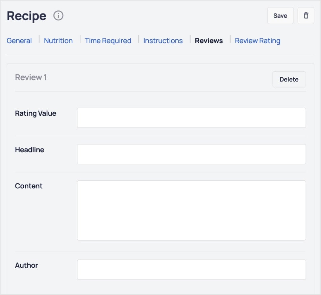Open the Nutrition tab
Viewport: 321px width, 295px height.
58,41
